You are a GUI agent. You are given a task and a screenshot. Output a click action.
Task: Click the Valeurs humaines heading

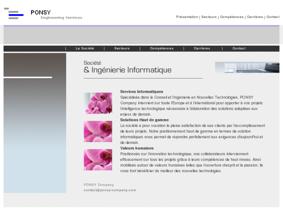click(137, 148)
